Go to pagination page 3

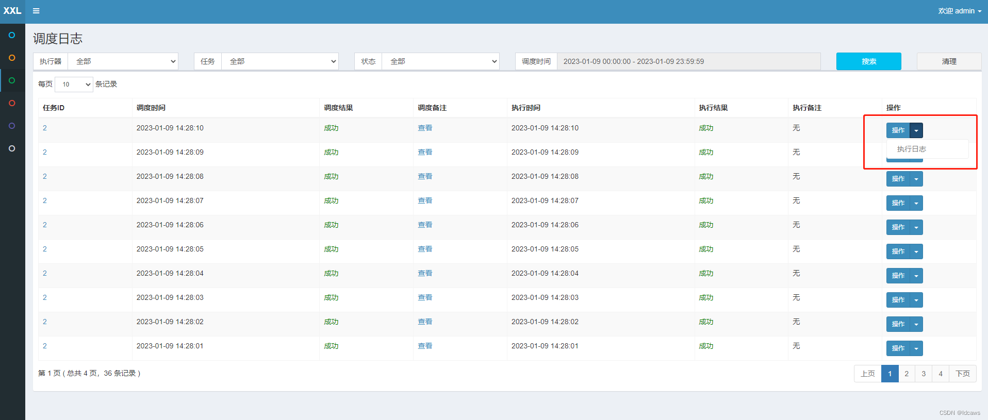point(924,374)
